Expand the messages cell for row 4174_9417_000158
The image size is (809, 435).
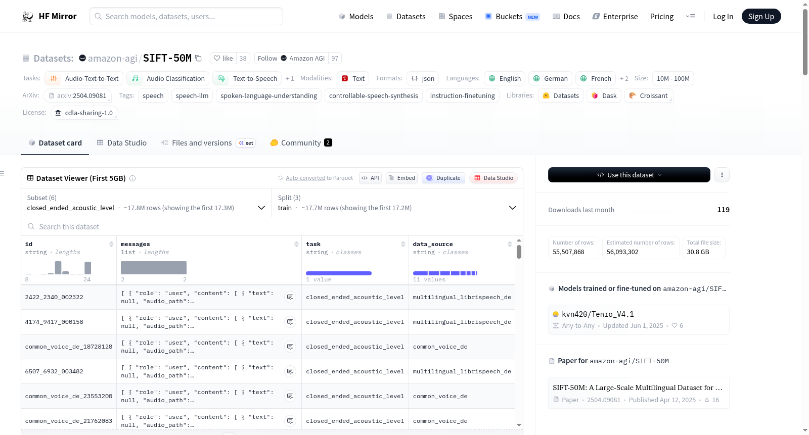pos(290,322)
